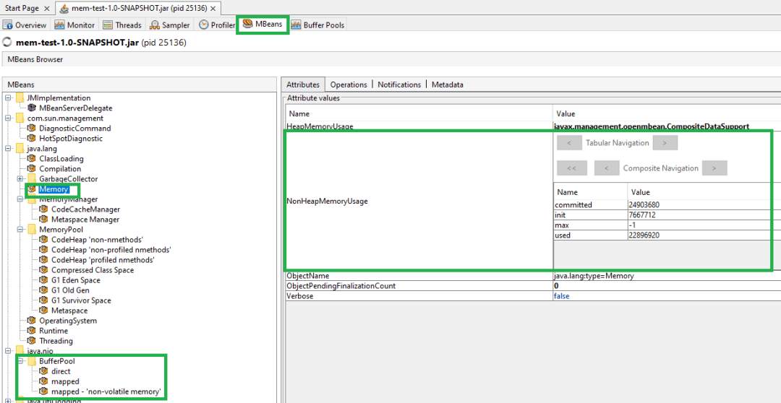Select the OperatingSystem bean icon
This screenshot has height=403, width=781.
pyautogui.click(x=32, y=321)
